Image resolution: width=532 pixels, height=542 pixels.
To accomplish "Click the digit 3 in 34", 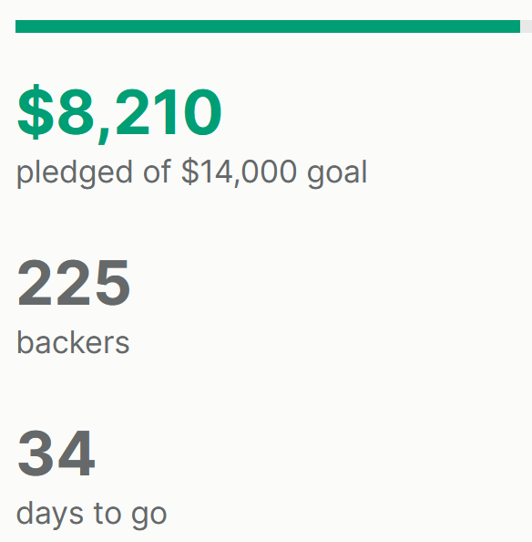I will [36, 453].
